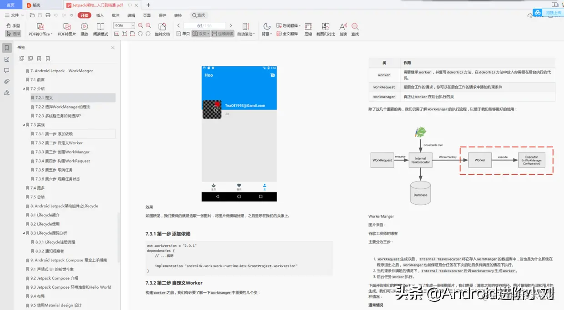Screen dimensions: 564x310
Task: Open the zoom percentage 90% dropdown
Action: (132, 26)
